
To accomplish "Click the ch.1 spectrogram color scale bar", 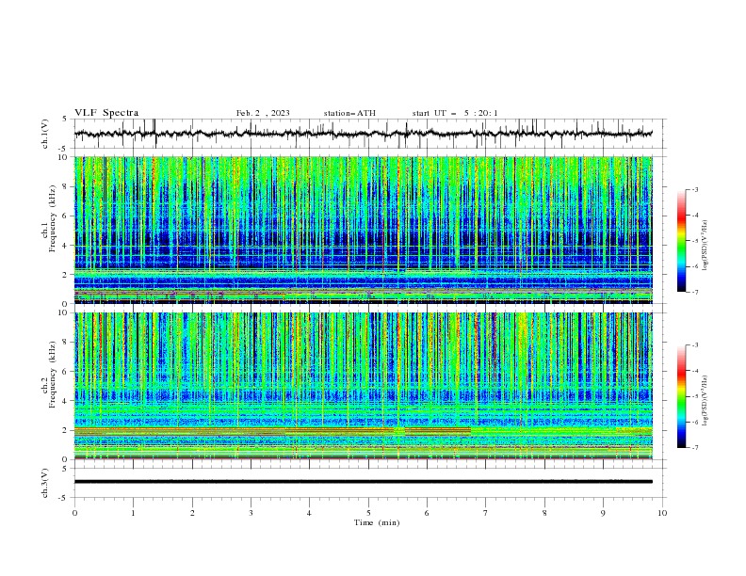I will (682, 241).
